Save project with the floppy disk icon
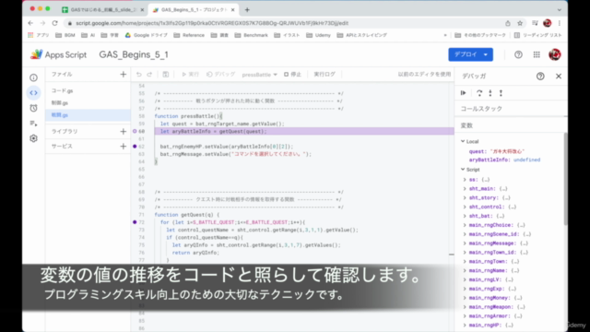 point(166,75)
